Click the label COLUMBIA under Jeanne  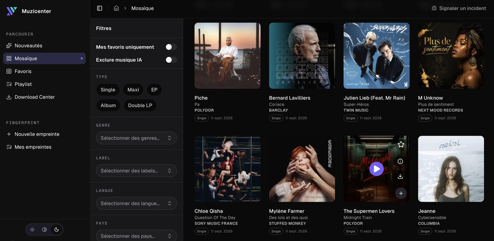pyautogui.click(x=429, y=223)
